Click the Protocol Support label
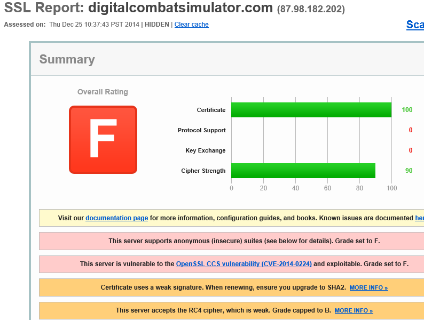 tap(201, 130)
